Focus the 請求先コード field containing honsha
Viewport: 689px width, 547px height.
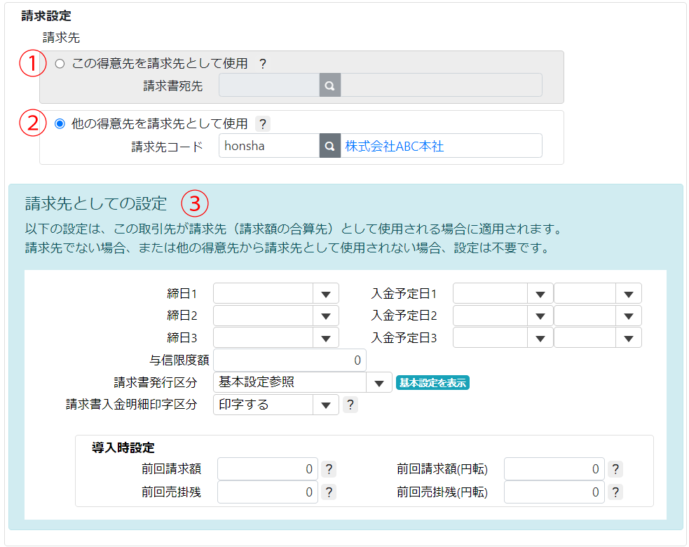[x=269, y=147]
